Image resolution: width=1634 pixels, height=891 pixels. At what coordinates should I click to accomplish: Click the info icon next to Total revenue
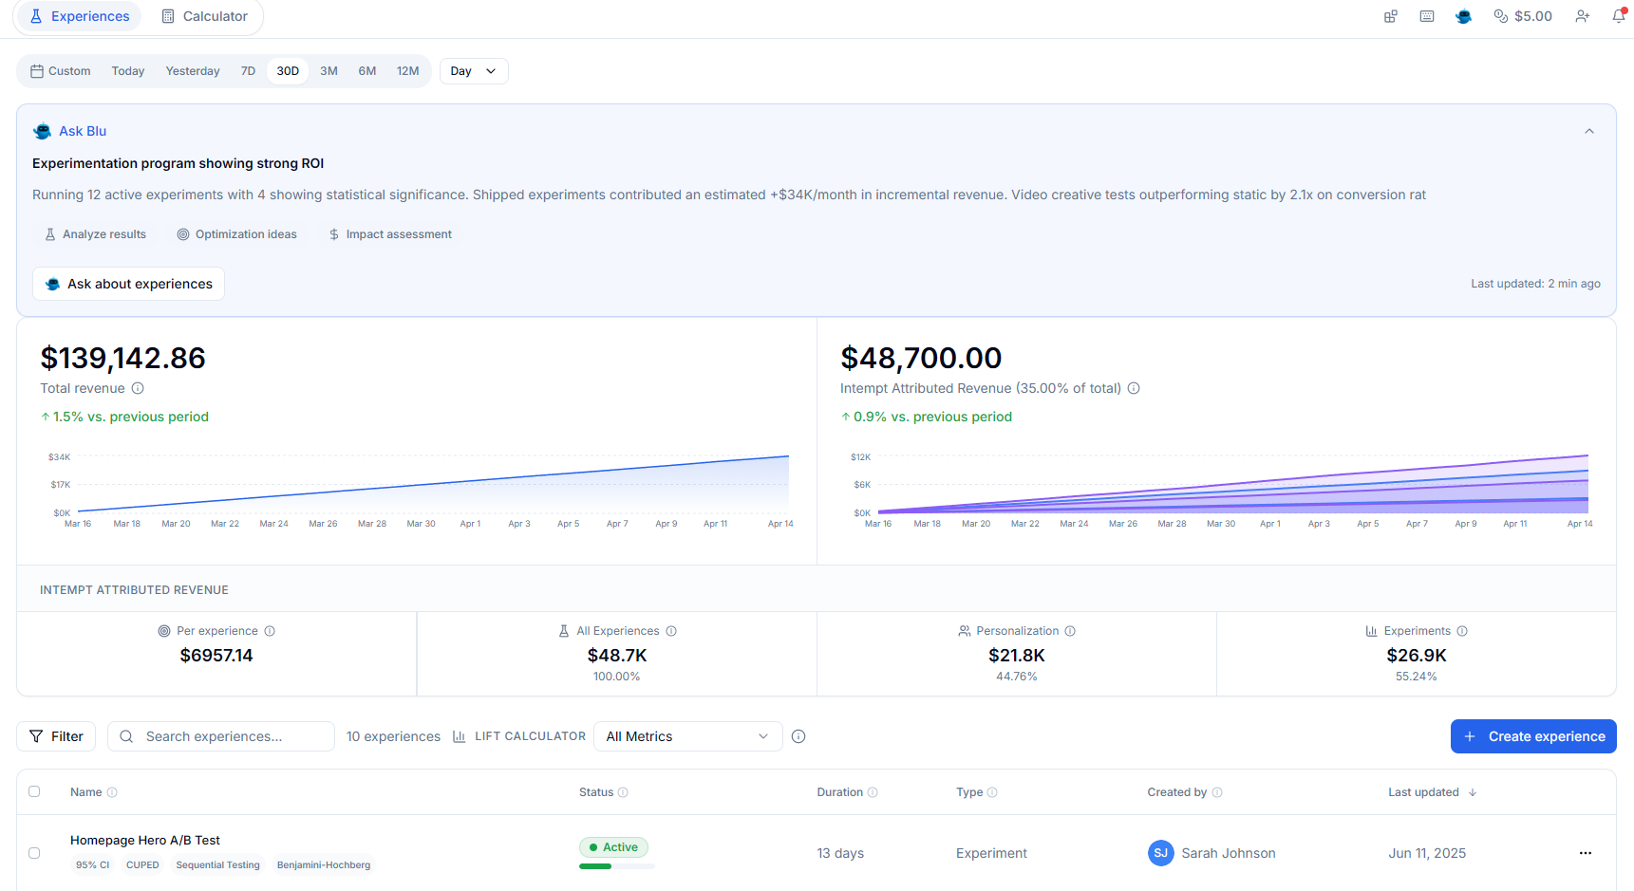tap(138, 388)
